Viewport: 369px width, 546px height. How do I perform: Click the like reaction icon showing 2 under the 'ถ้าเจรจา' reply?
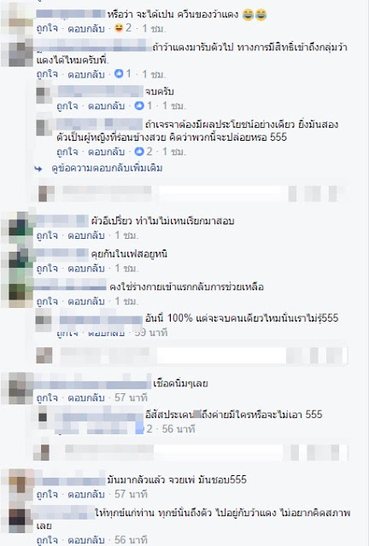(x=139, y=152)
